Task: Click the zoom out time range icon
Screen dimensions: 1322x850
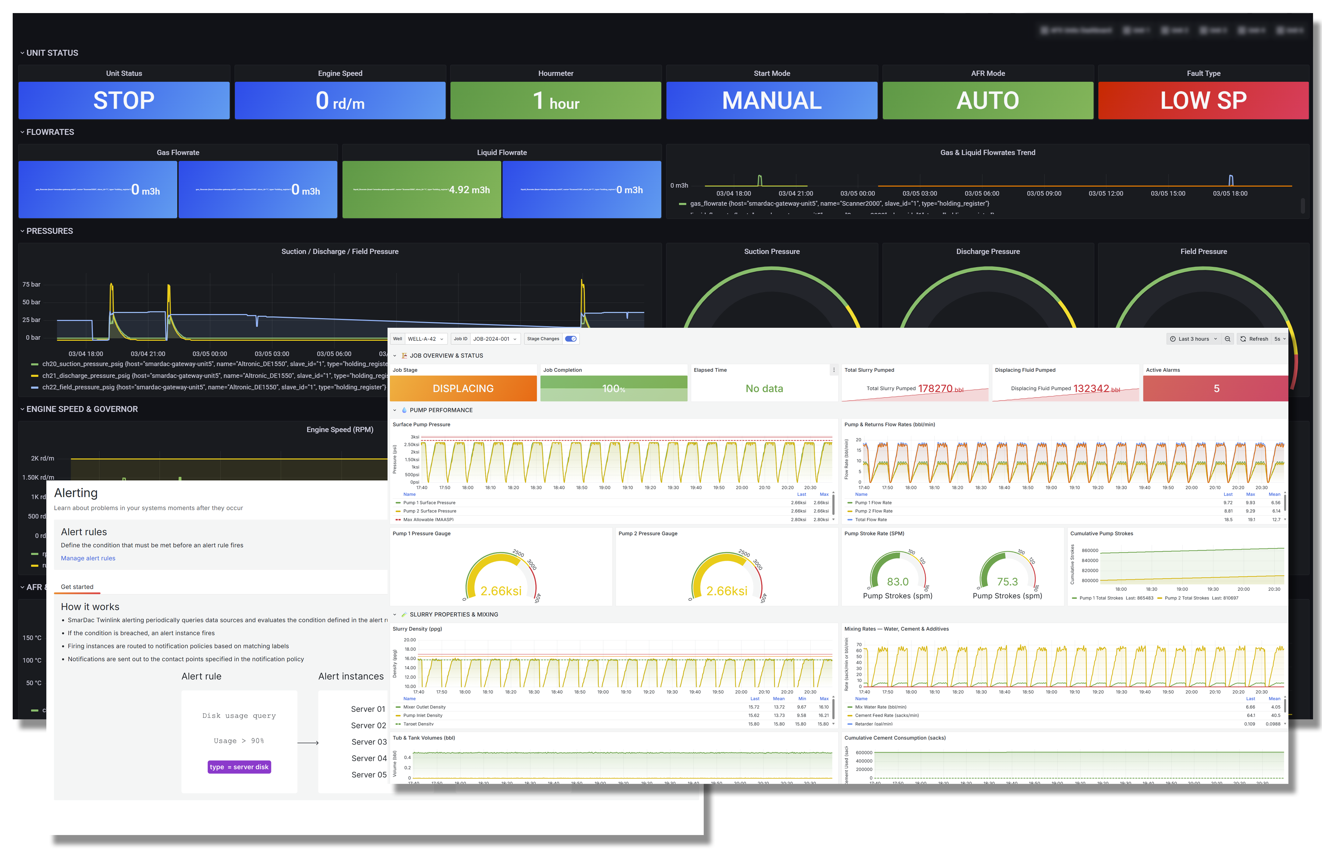Action: tap(1228, 339)
